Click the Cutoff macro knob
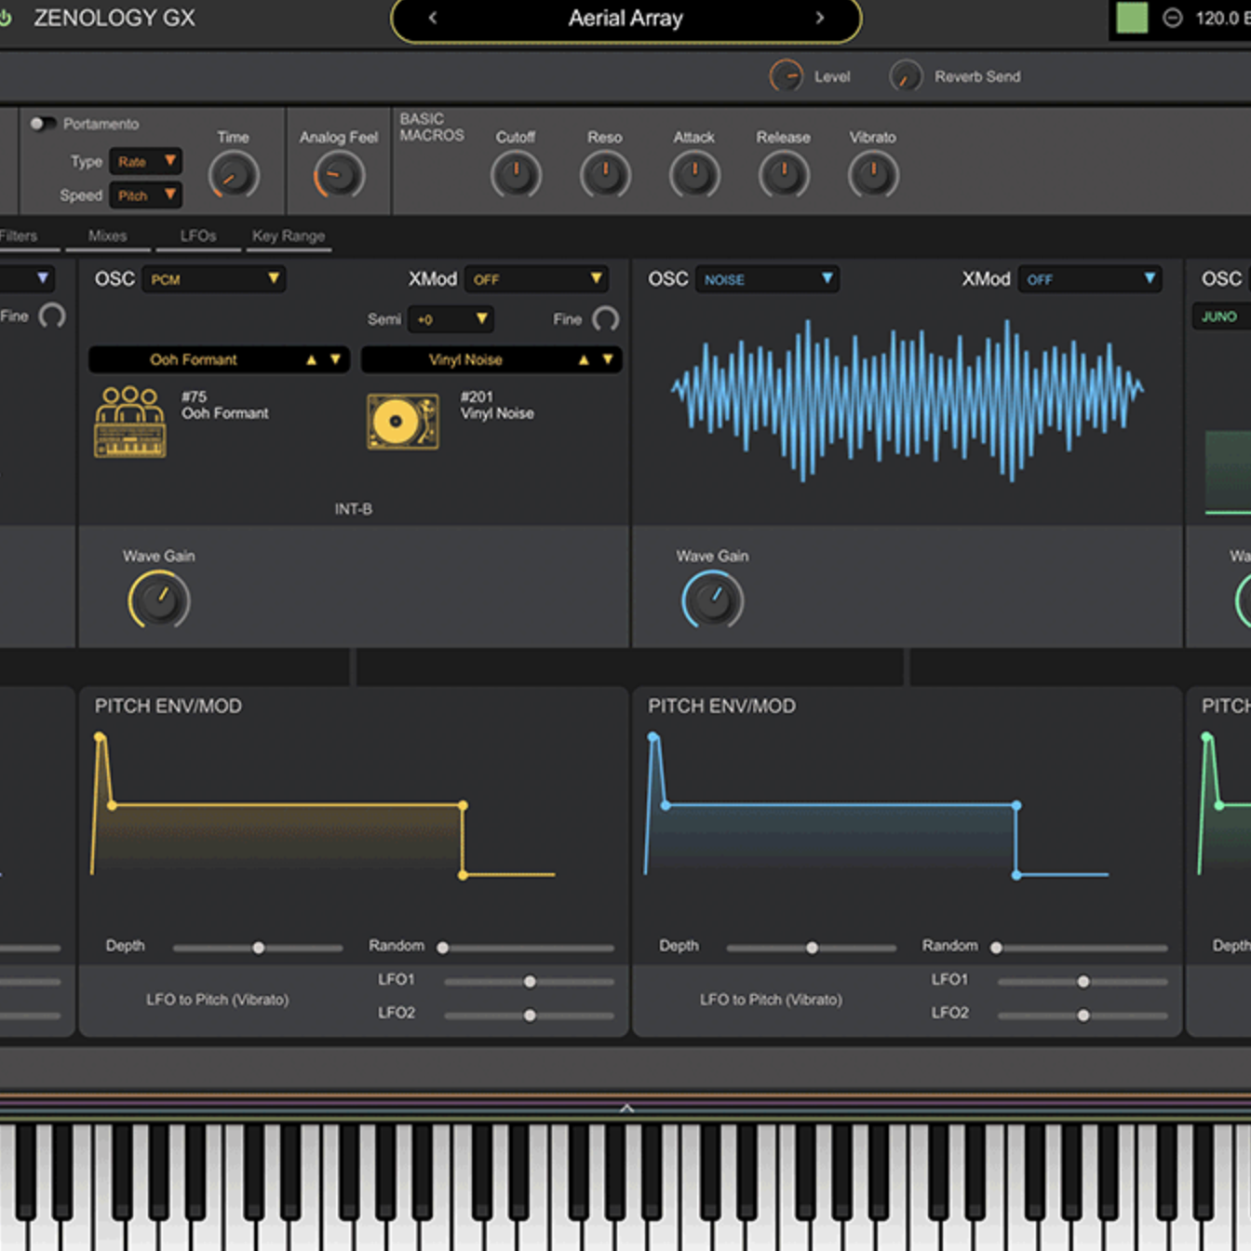The width and height of the screenshot is (1251, 1251). pyautogui.click(x=516, y=175)
